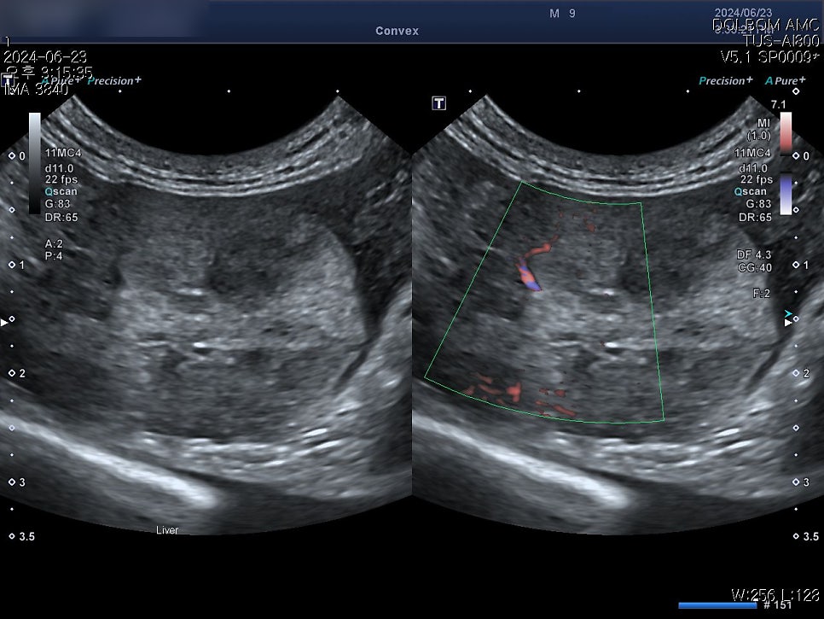Click depth marker '0' on left scale
Viewport: 824px width, 619px height.
22,156
